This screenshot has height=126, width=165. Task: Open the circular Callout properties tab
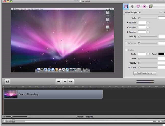(144, 6)
